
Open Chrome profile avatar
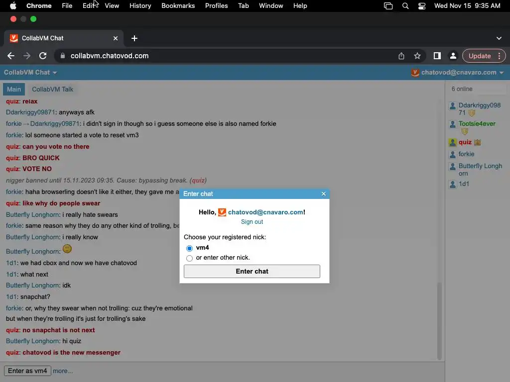pos(453,56)
